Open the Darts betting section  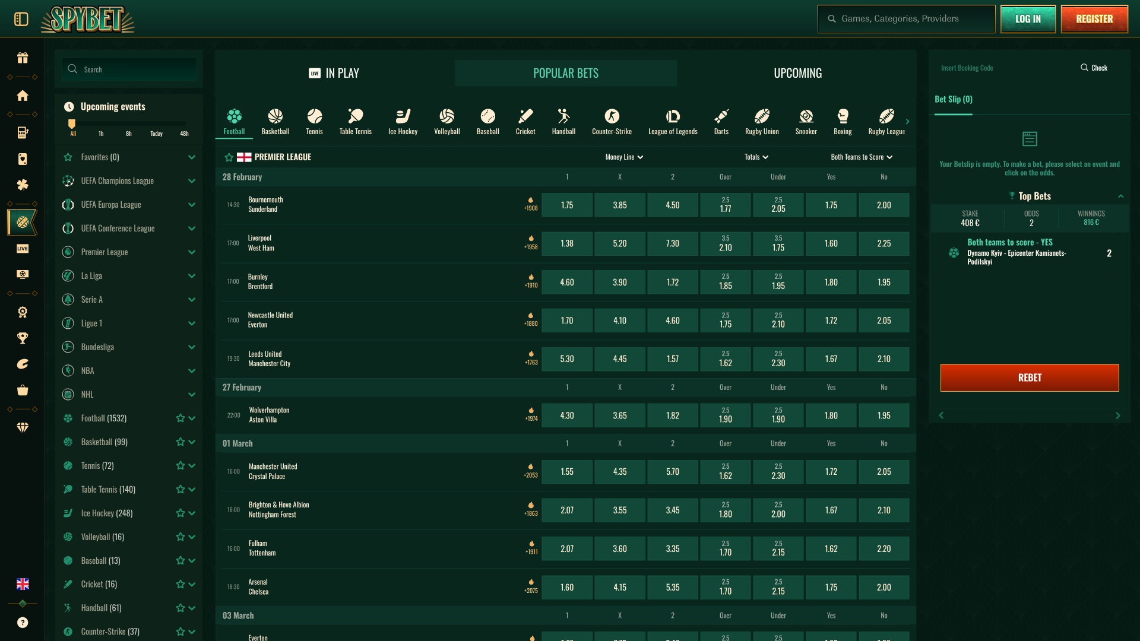(721, 122)
